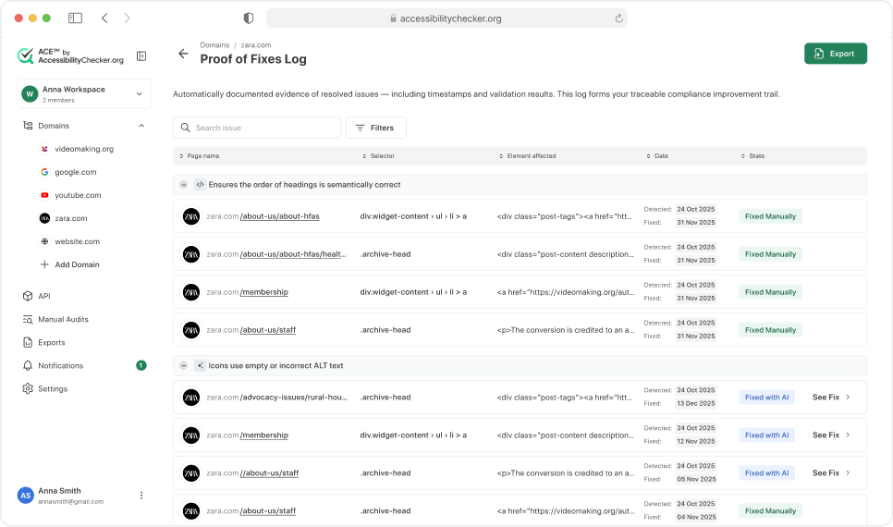This screenshot has width=893, height=527.
Task: Click zara.com in the breadcrumb
Action: tap(256, 45)
